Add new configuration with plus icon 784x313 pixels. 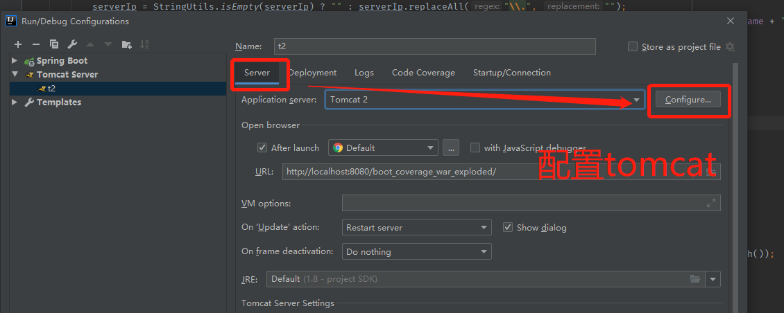tap(18, 44)
